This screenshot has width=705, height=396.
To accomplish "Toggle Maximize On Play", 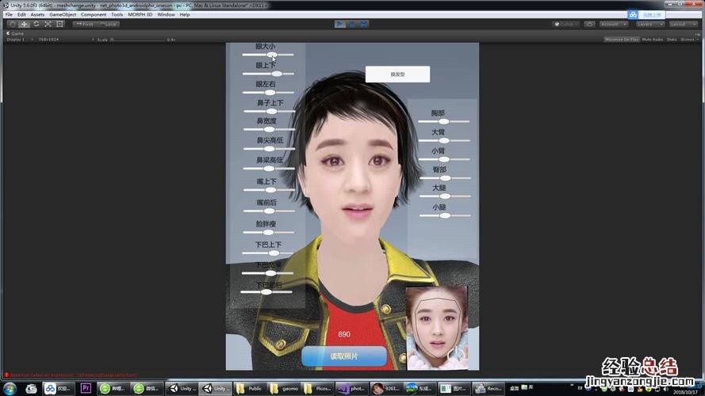I will [x=621, y=39].
